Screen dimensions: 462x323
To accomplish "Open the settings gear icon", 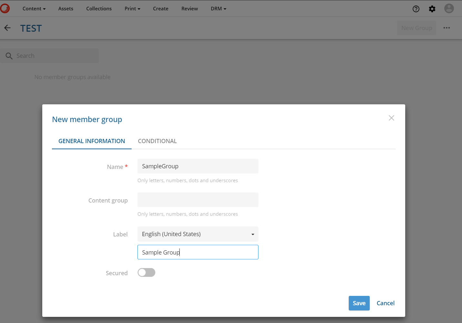I will (432, 9).
